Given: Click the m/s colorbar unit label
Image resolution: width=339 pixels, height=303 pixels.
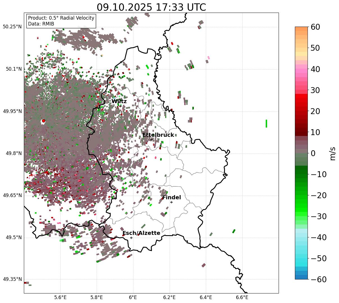Looking at the screenshot, I should pyautogui.click(x=333, y=153).
